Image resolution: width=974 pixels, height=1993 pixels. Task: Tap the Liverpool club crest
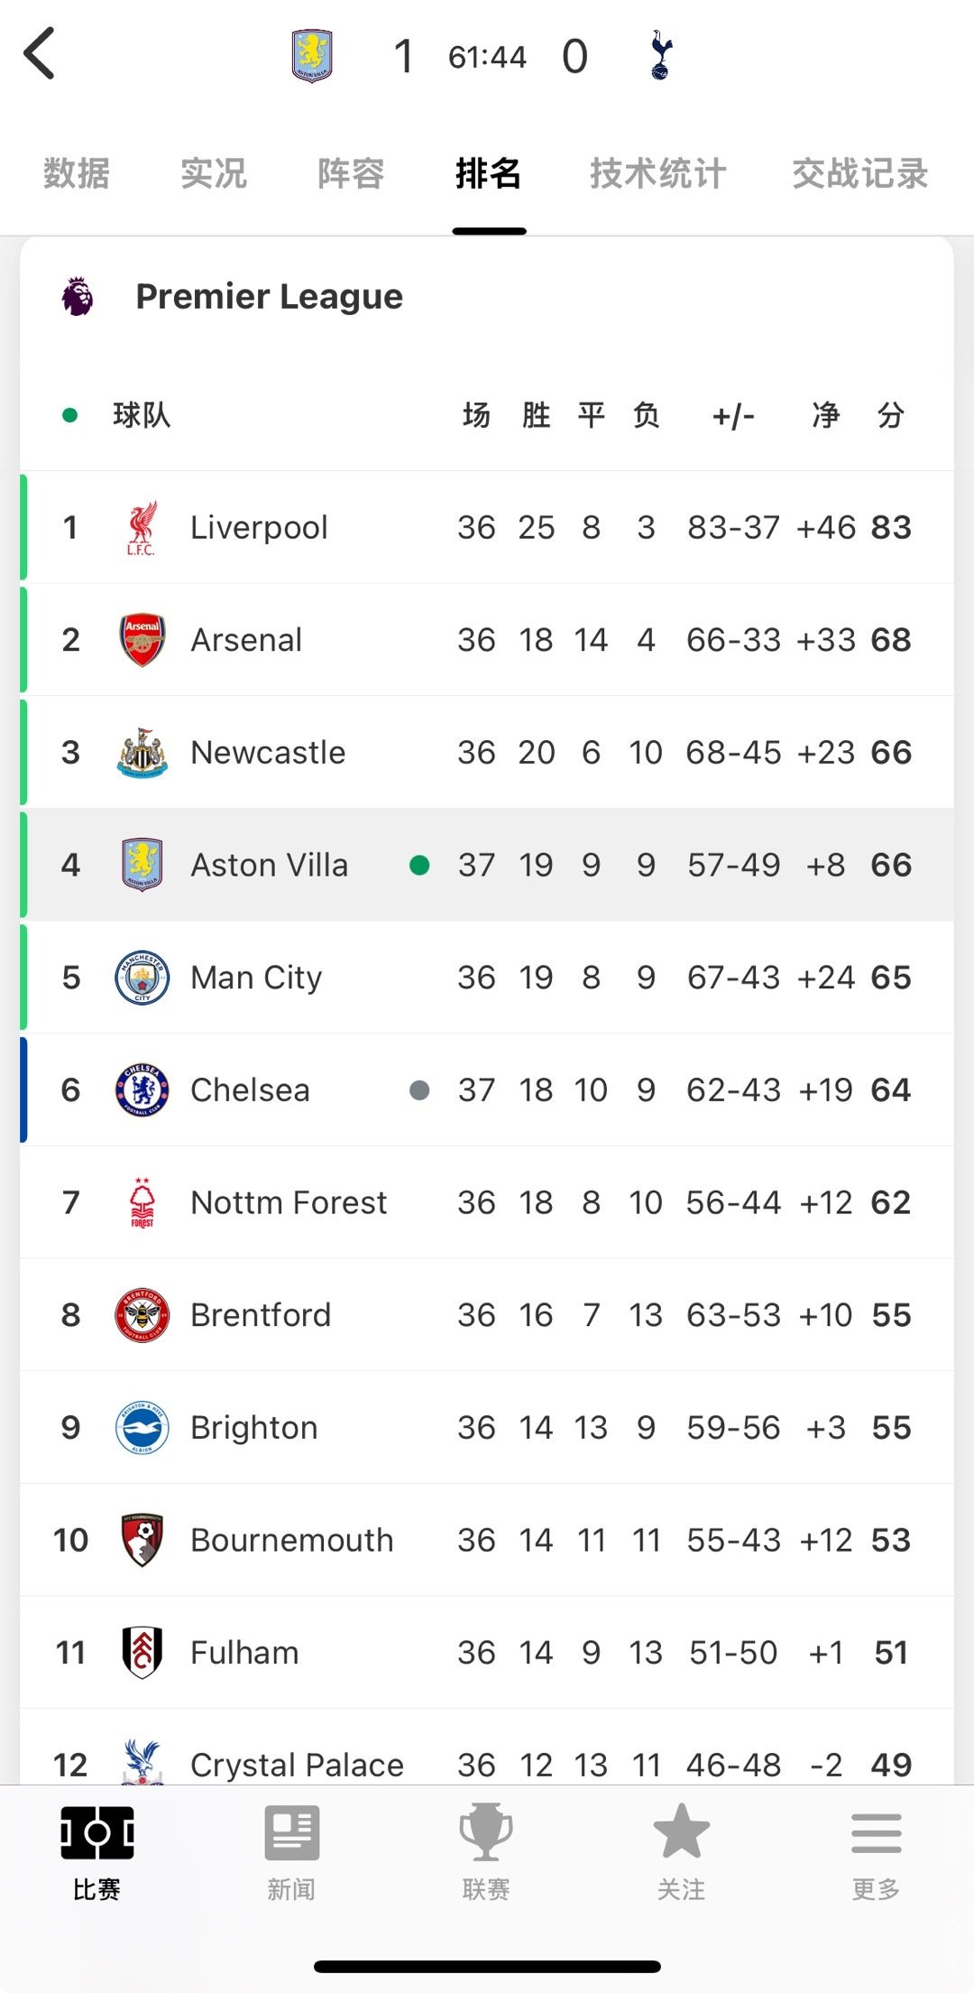point(142,528)
